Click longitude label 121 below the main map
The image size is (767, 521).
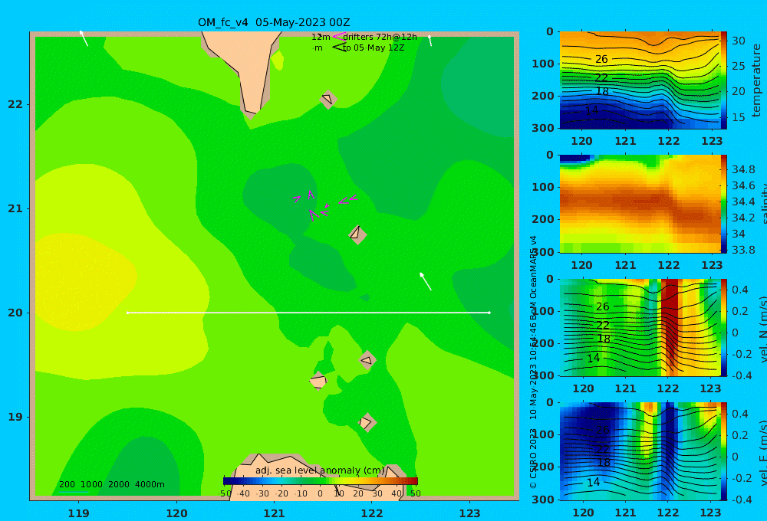coord(275,513)
